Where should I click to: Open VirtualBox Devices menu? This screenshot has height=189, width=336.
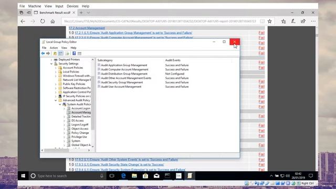[72, 6]
